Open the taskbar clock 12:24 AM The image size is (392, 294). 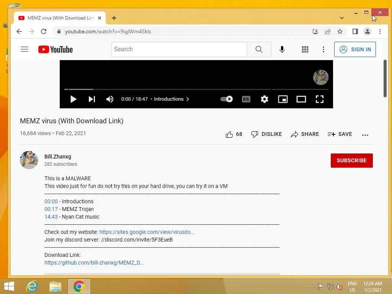(x=372, y=287)
